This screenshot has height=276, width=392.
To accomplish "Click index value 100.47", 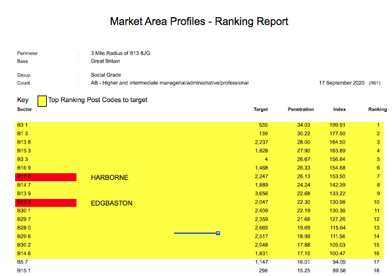I will coord(337,254).
